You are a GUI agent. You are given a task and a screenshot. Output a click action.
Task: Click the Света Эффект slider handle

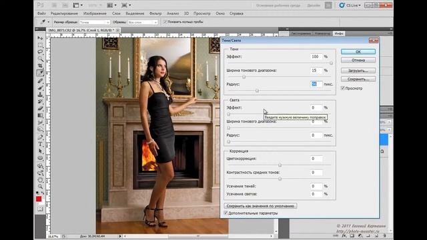[x=229, y=114]
